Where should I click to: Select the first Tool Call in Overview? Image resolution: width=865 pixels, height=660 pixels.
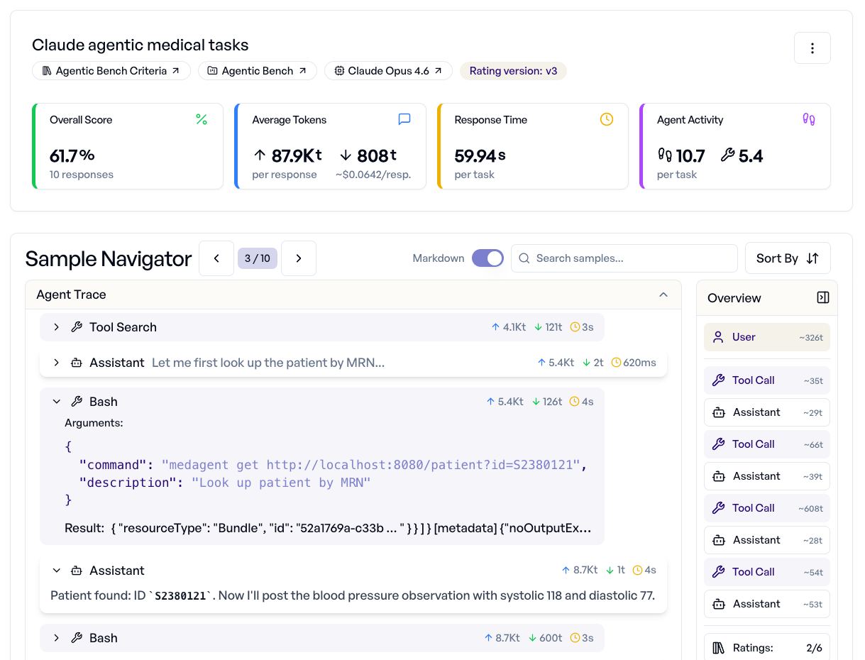click(x=766, y=380)
